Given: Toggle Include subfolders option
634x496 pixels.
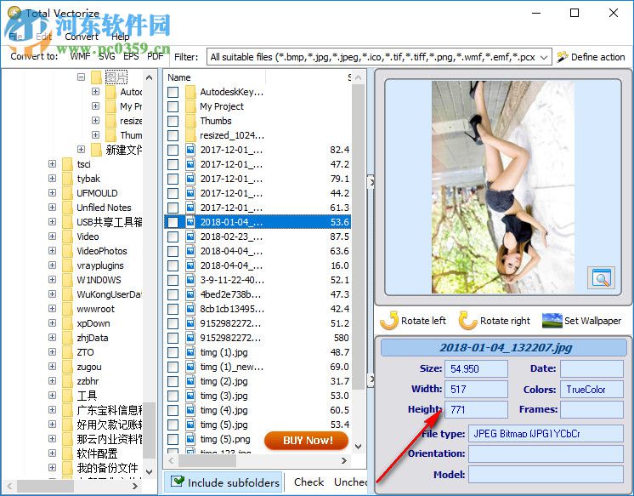Looking at the screenshot, I should (225, 482).
